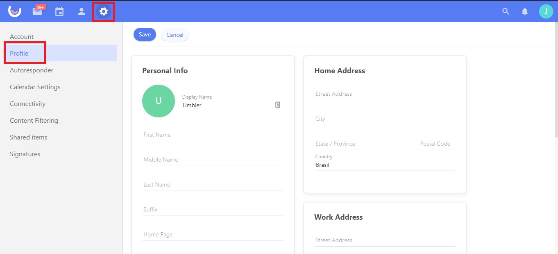
Task: Click the settings gear icon
Action: click(104, 11)
